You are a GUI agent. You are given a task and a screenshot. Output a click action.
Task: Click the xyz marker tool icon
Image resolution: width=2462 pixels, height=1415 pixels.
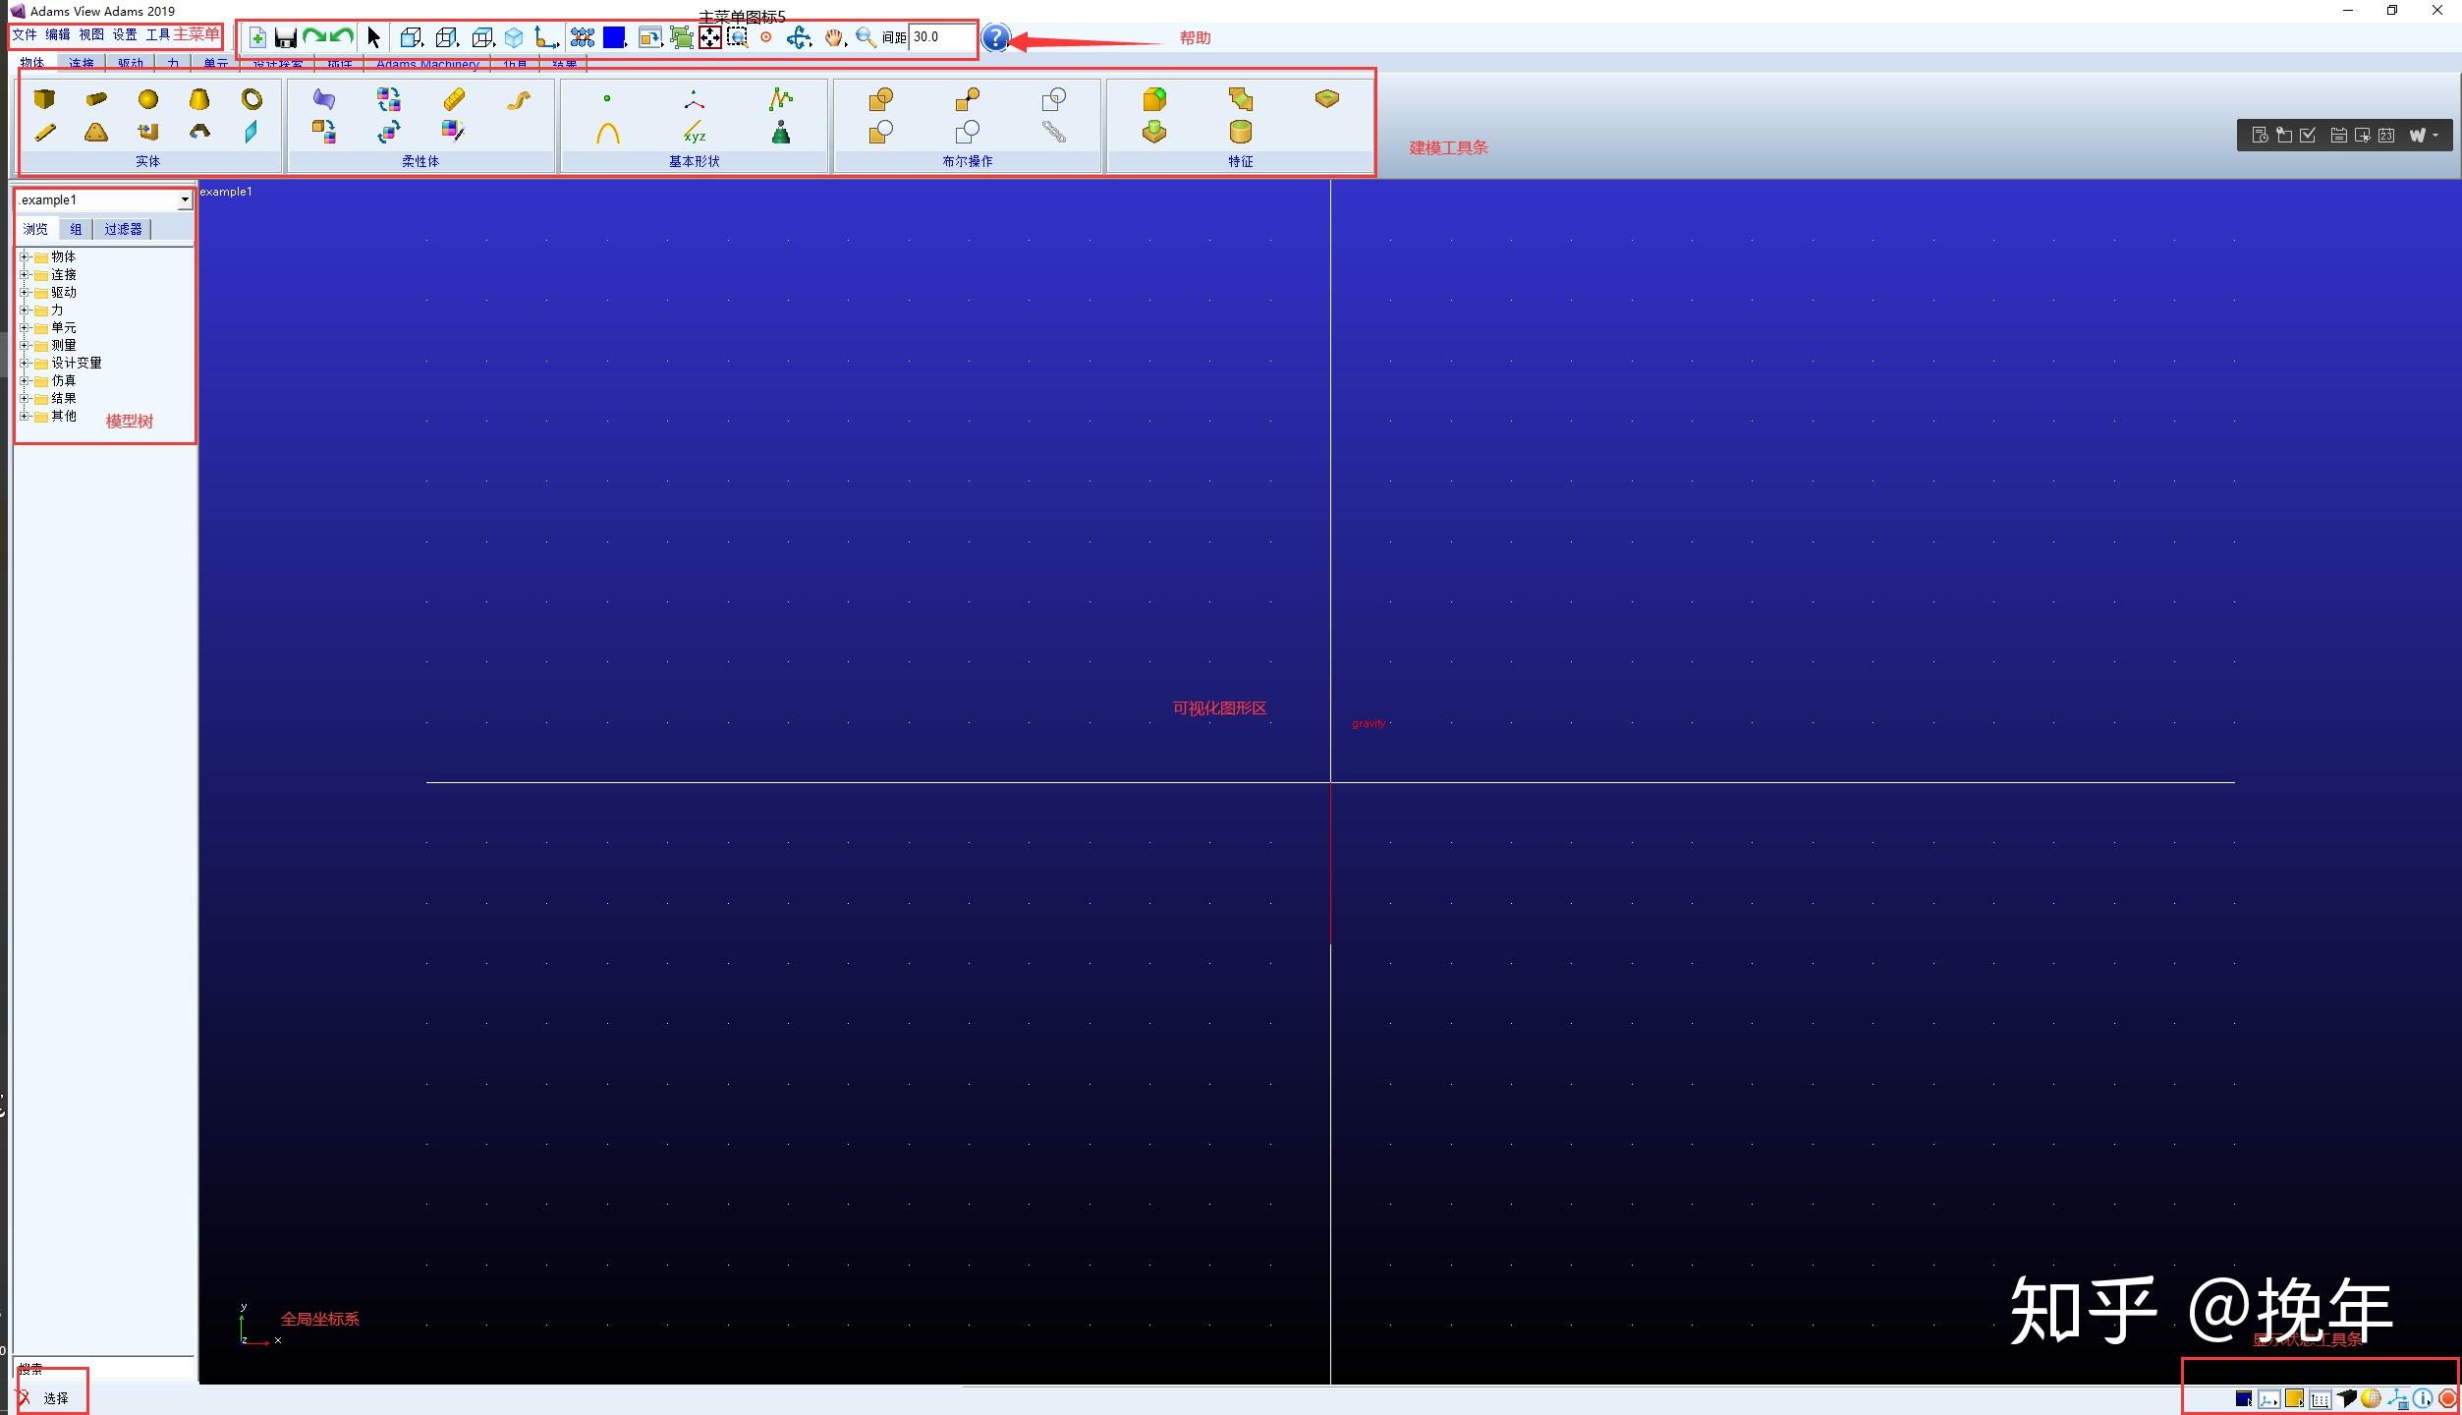tap(695, 132)
